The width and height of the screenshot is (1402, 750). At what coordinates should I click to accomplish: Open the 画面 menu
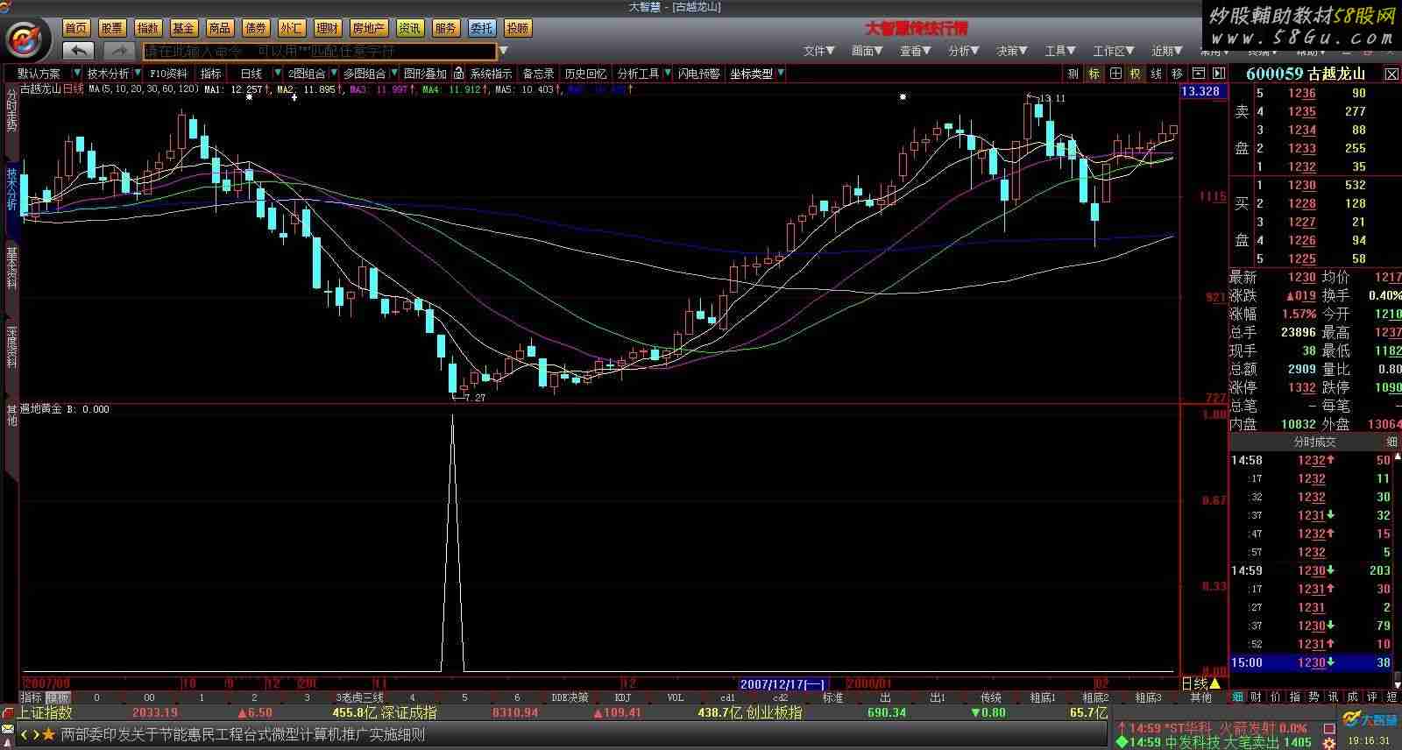tap(867, 51)
